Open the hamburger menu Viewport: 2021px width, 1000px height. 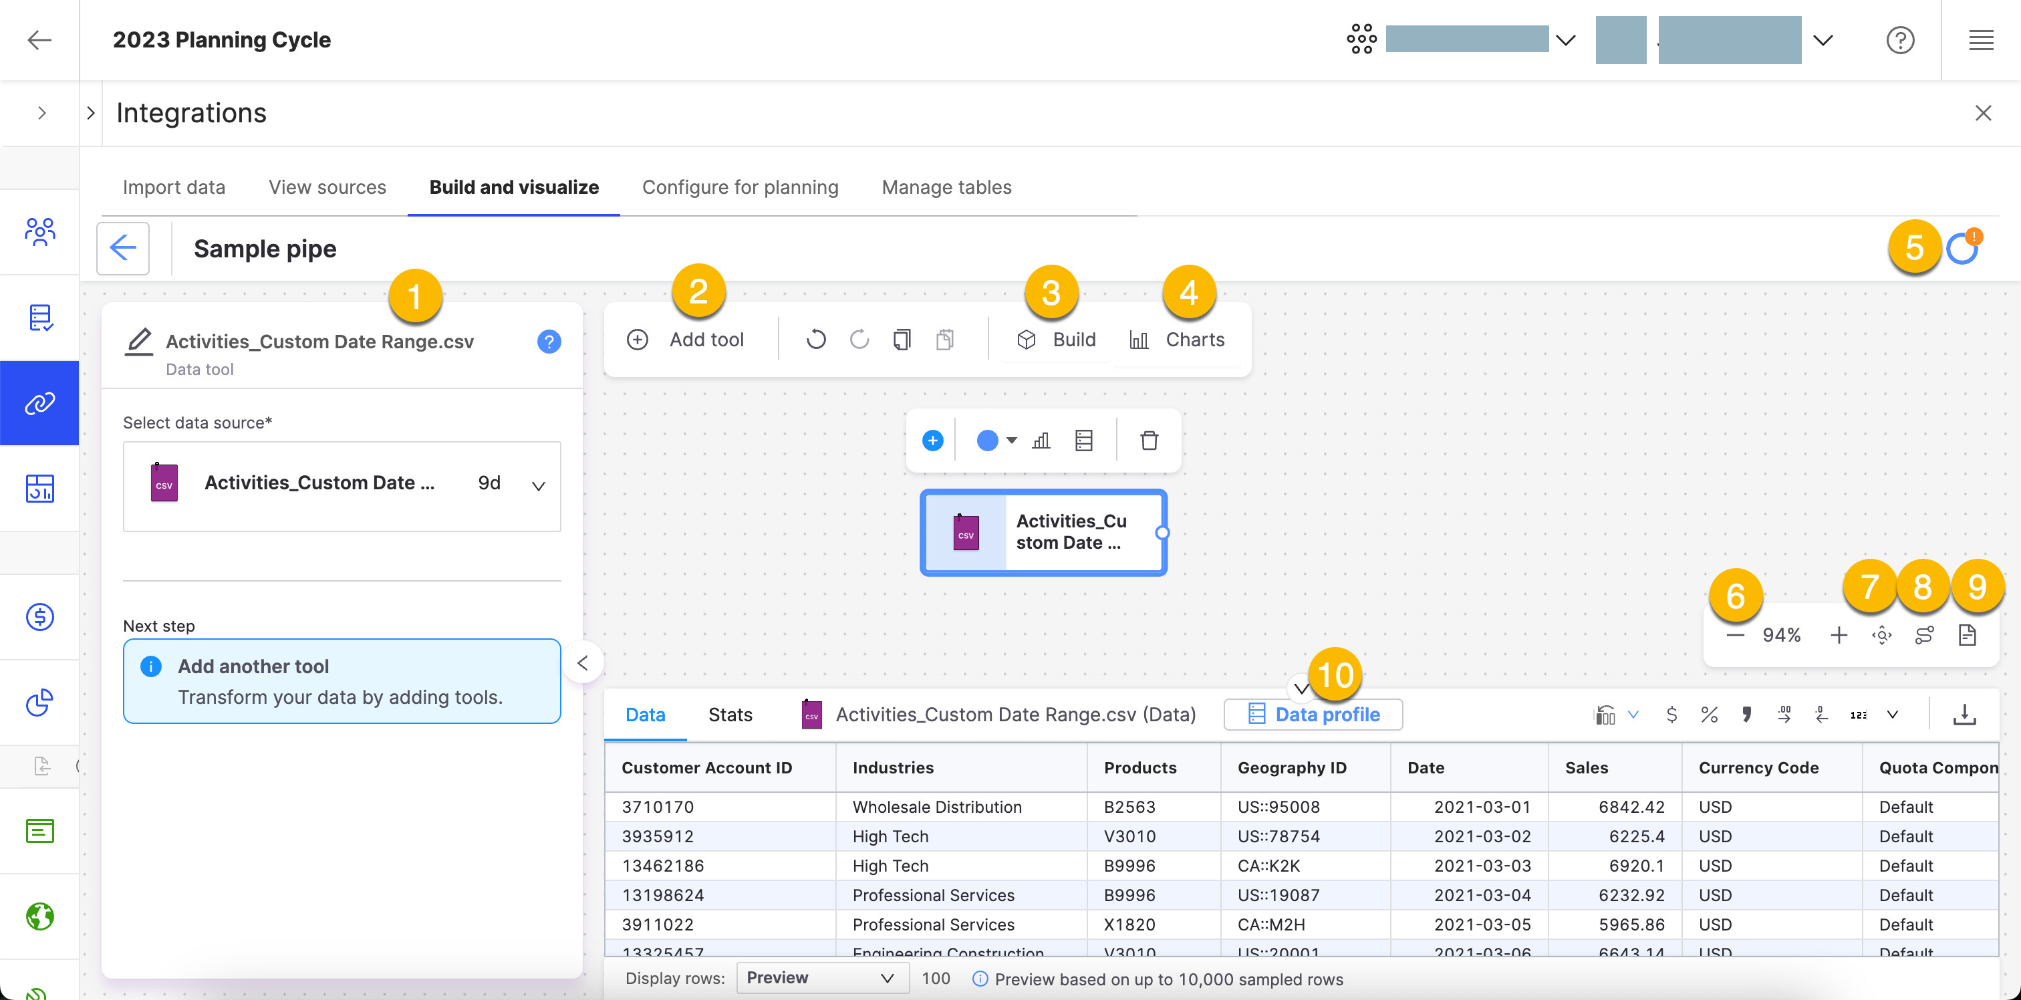1981,40
